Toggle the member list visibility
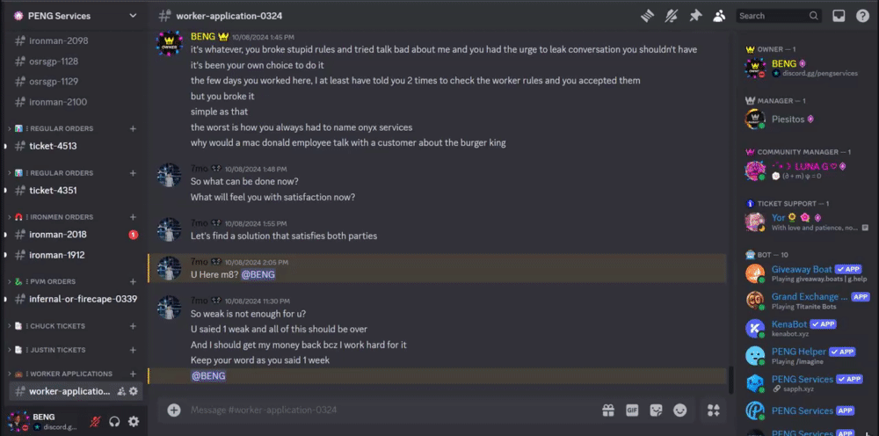 pyautogui.click(x=719, y=15)
